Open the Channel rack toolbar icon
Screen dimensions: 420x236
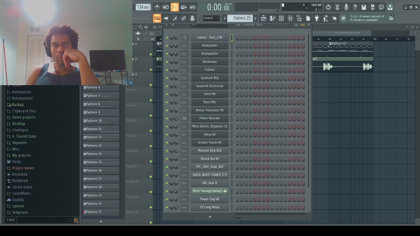[281, 18]
